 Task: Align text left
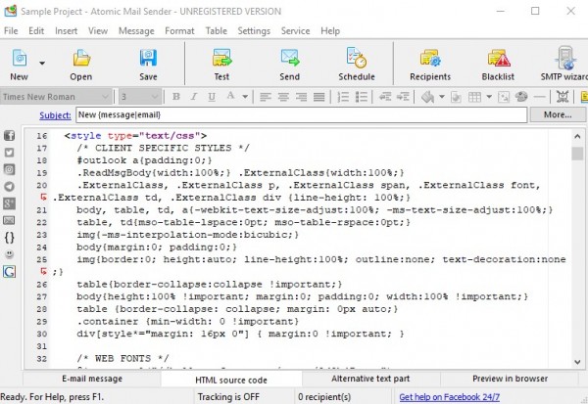coord(266,97)
